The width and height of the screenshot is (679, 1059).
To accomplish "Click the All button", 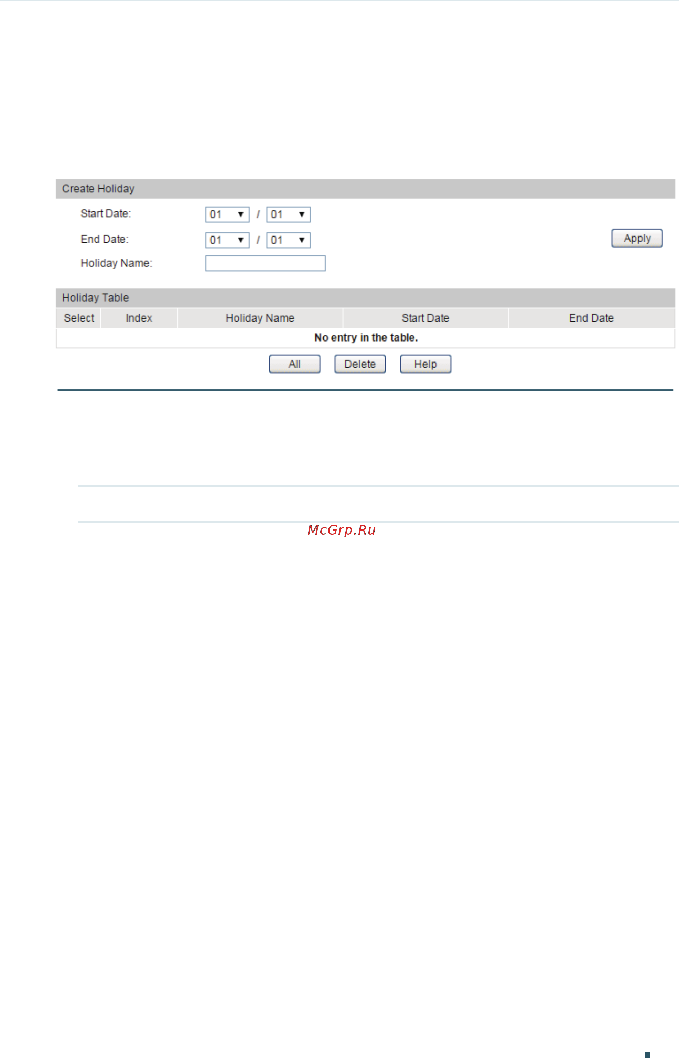I will [294, 364].
